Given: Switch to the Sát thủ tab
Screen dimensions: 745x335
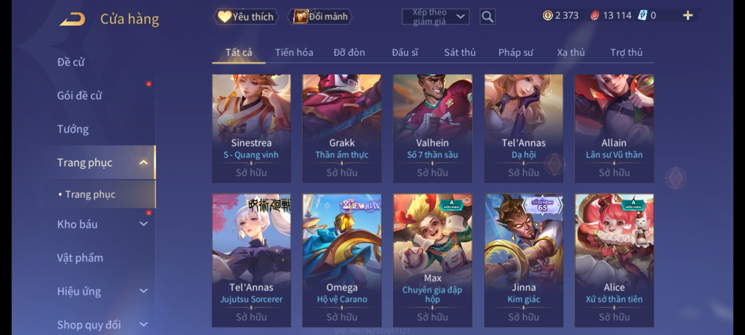Looking at the screenshot, I should click(x=460, y=52).
